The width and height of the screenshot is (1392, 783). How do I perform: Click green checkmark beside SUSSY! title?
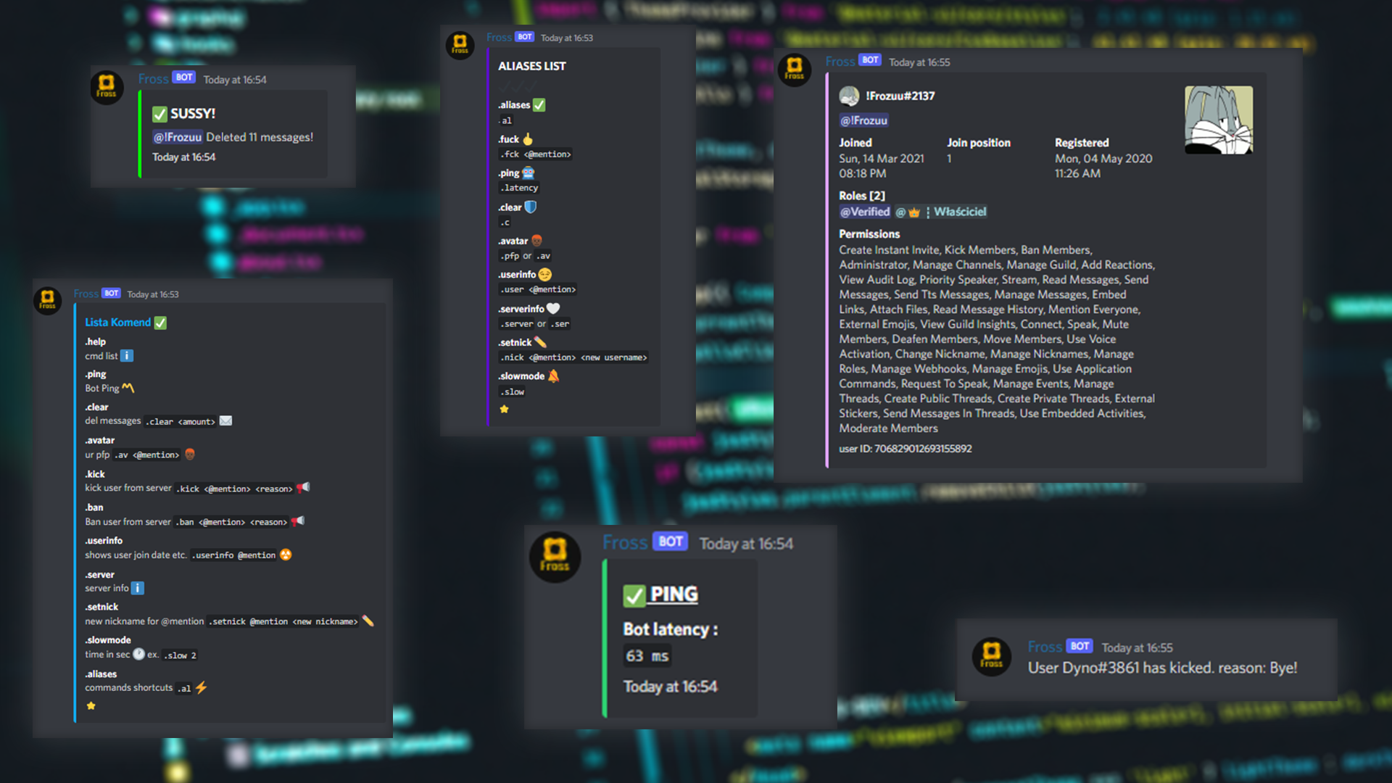[159, 114]
